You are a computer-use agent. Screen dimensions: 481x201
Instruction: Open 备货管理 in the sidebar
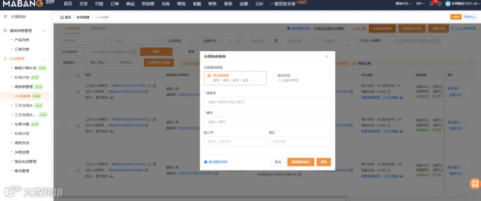click(x=22, y=171)
